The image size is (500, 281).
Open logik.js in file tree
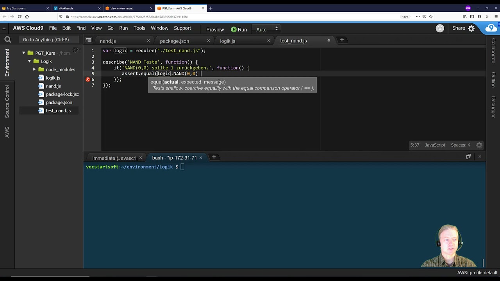53,78
